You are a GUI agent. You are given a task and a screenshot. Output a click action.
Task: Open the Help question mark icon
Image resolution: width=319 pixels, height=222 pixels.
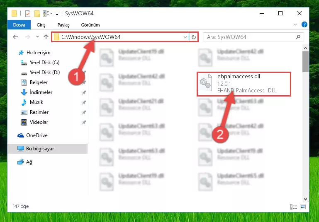tap(304, 24)
